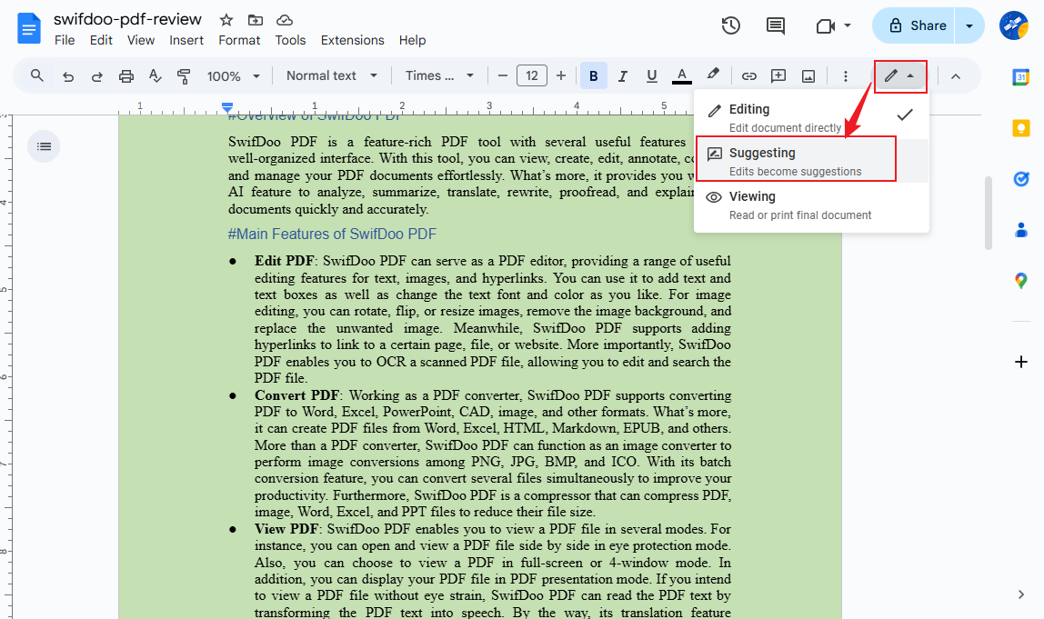Hide the side panel chevron

click(1020, 594)
